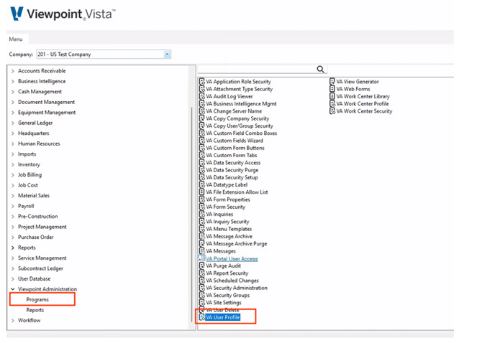Select VA Message Archive in the list

tap(229, 236)
